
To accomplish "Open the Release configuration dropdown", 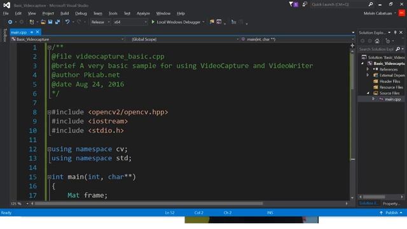I will tap(100, 22).
